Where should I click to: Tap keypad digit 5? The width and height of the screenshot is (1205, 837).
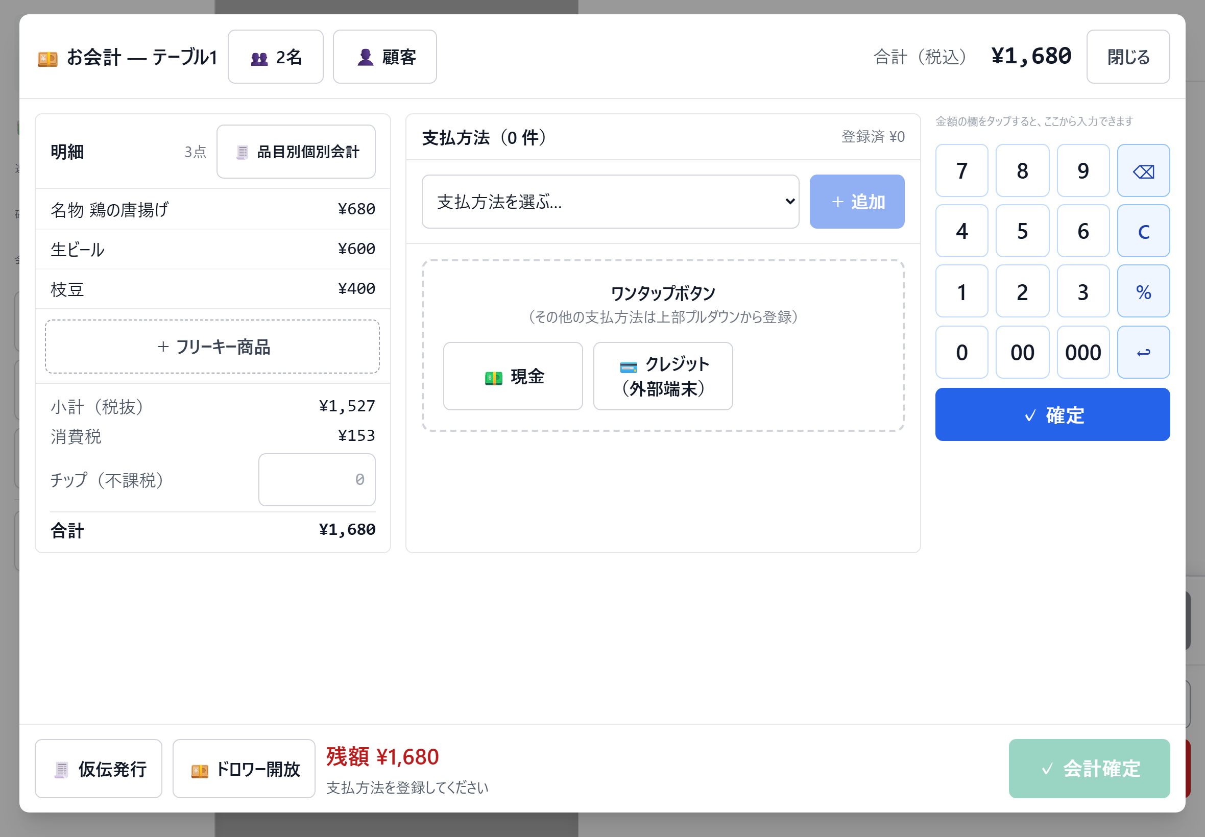(x=1022, y=231)
